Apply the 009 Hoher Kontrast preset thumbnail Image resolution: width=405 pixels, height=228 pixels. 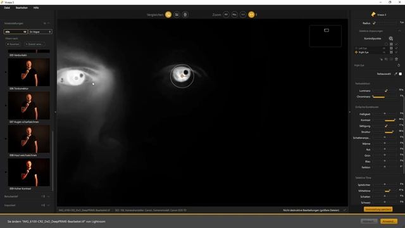tap(29, 172)
